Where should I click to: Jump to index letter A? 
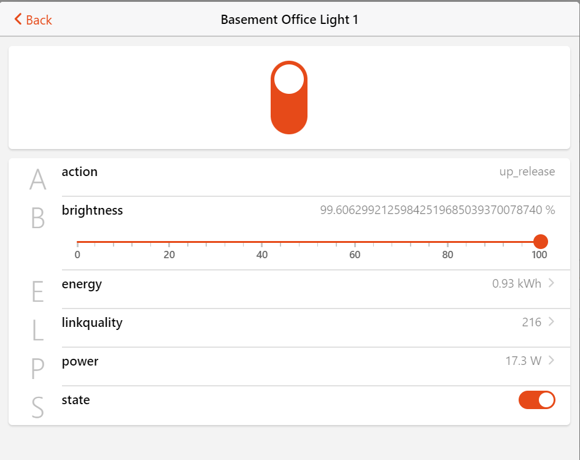point(38,180)
